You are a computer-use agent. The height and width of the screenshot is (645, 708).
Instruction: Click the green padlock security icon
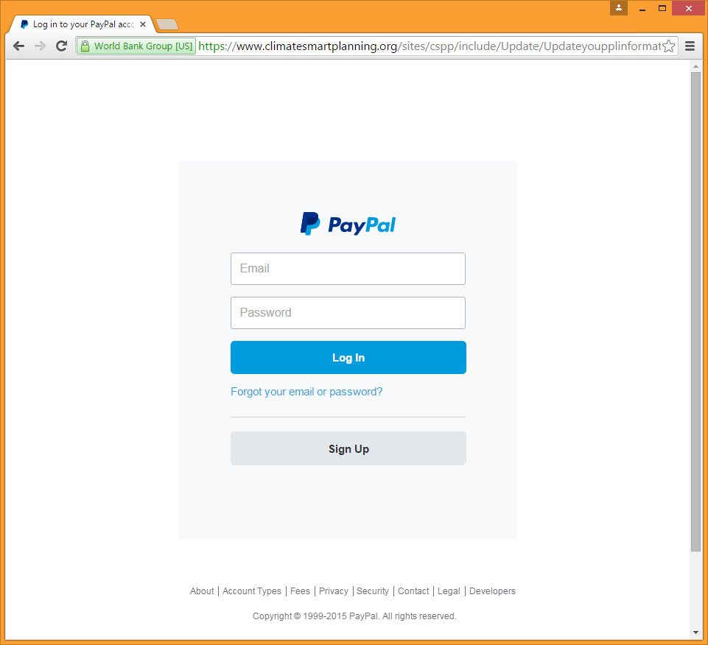85,46
